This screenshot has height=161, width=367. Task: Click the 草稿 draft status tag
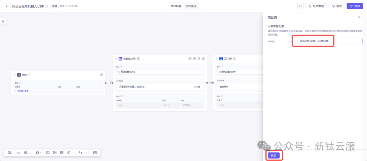coord(54,6)
